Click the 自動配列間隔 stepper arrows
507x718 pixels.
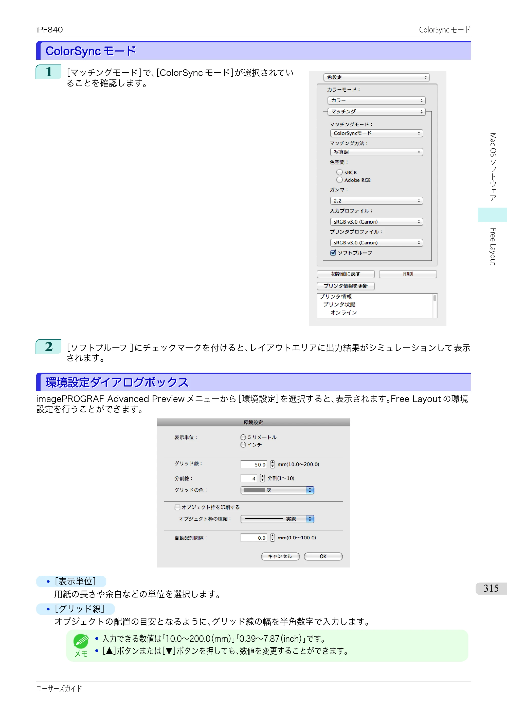pos(273,537)
